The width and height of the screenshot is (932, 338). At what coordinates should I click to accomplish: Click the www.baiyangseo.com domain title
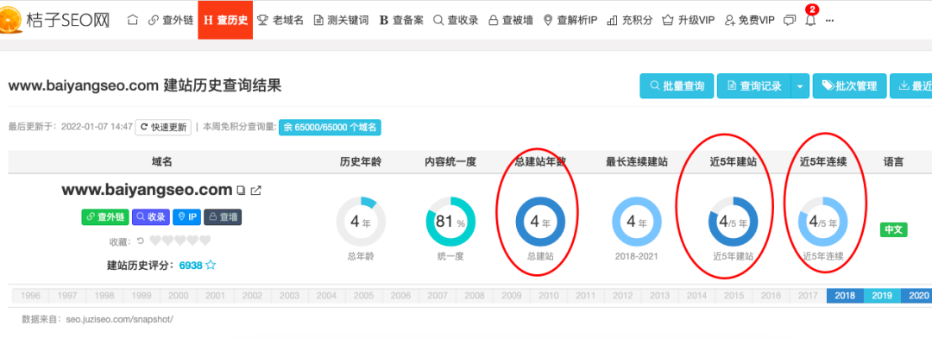coord(147,190)
